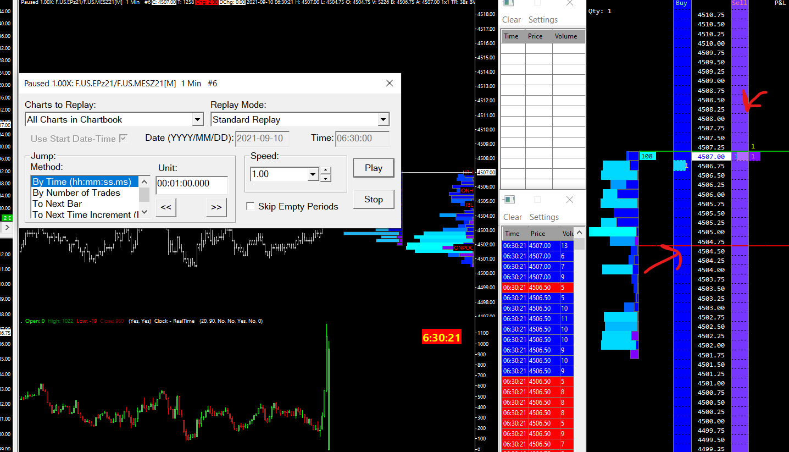789x452 pixels.
Task: Increase replay speed with spinner up arrow
Action: tap(326, 170)
